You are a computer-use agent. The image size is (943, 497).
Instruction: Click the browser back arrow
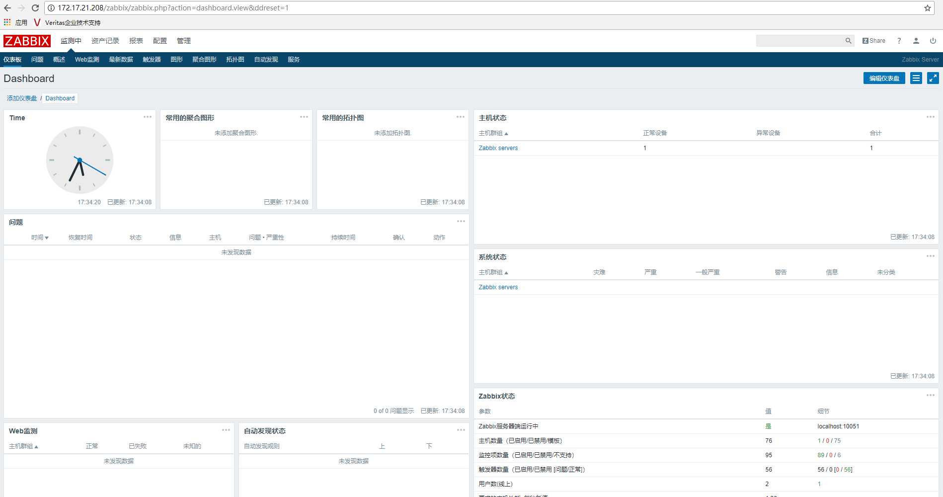tap(7, 8)
